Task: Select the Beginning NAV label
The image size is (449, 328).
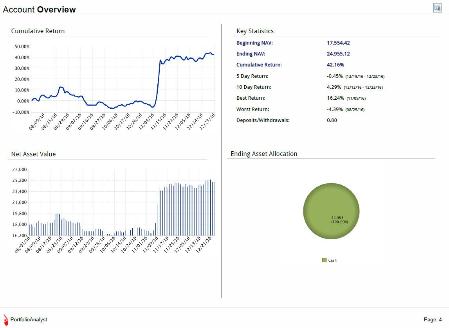Action: pos(254,43)
